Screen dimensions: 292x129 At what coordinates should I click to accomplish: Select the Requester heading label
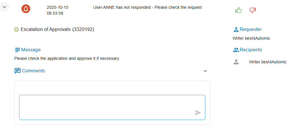pyautogui.click(x=251, y=29)
